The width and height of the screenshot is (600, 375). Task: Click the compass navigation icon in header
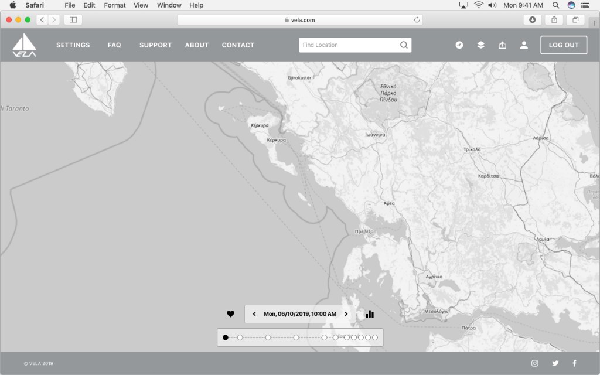click(459, 45)
